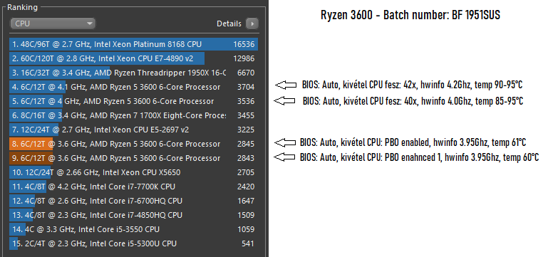Select the Intel Xeon Platinum 8168 ranking entry
The image size is (548, 257).
click(134, 44)
